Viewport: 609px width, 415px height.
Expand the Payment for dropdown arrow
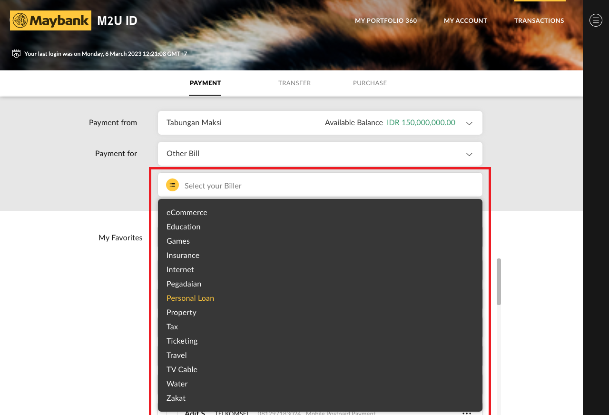[469, 154]
